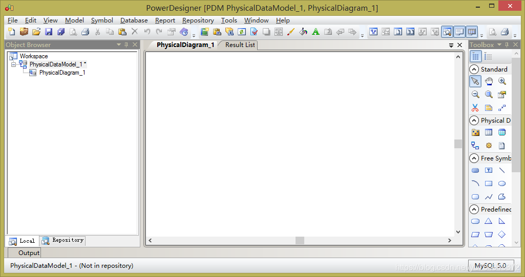Pin the Object Browser panel
Screen dimensions: 525x277
(x=126, y=44)
